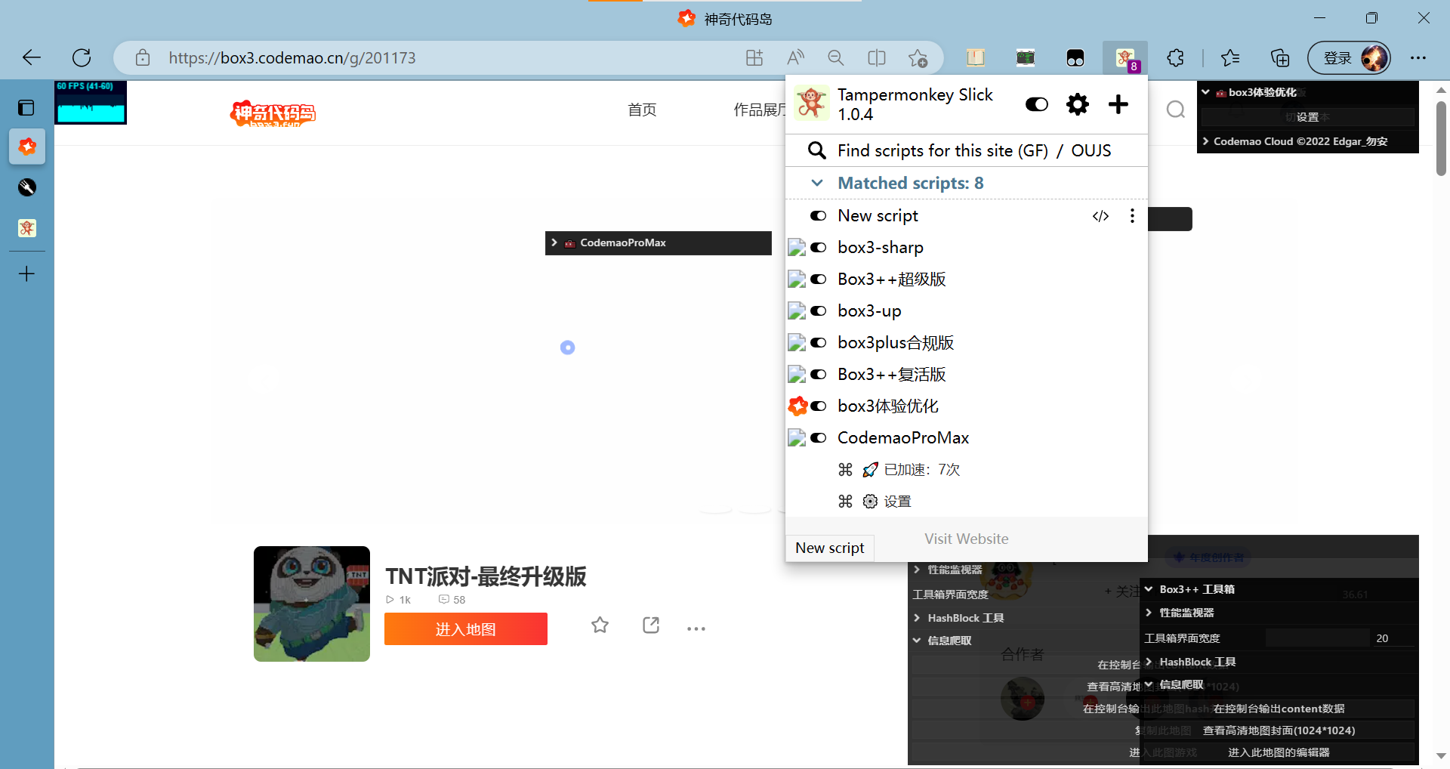Image resolution: width=1450 pixels, height=769 pixels.
Task: Share the TNT派对 map
Action: (x=651, y=625)
